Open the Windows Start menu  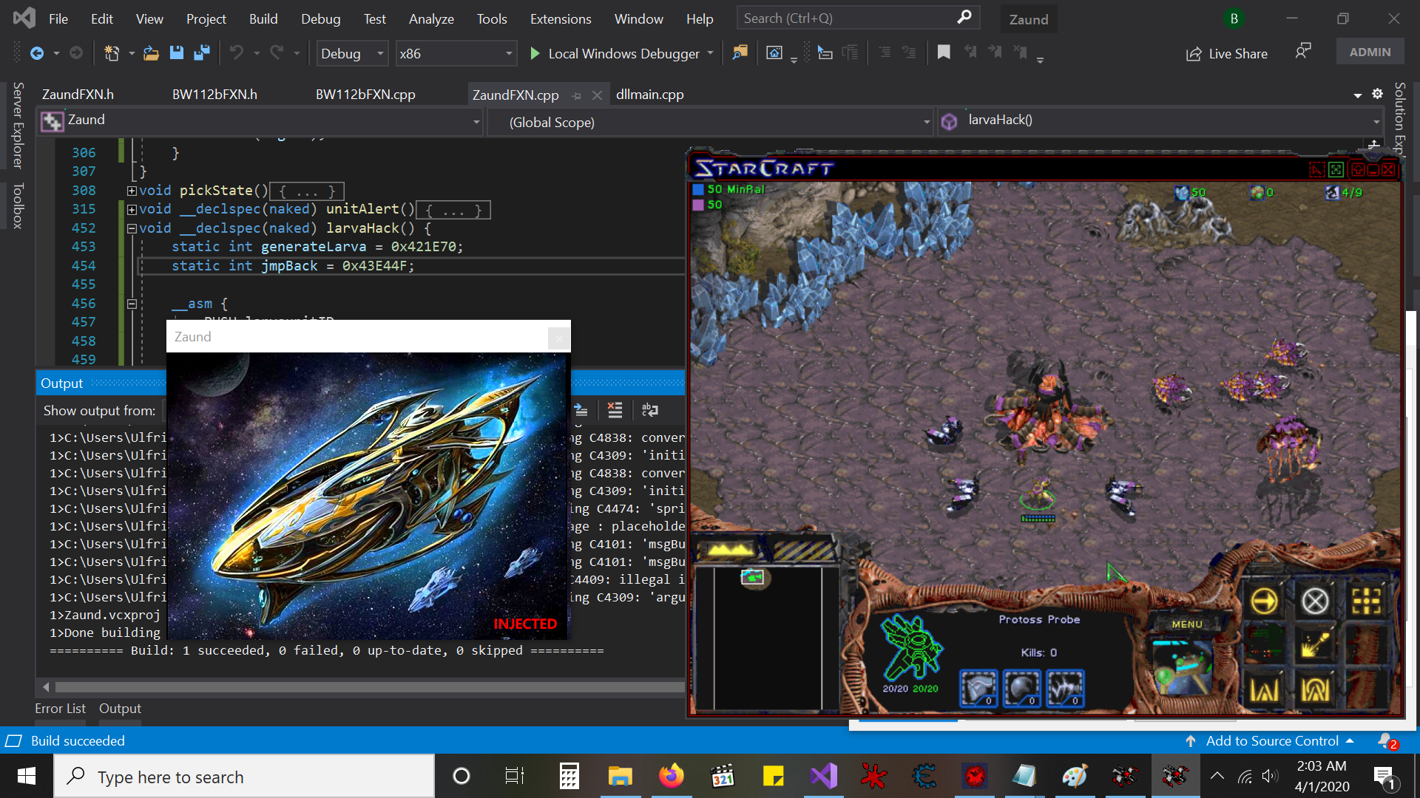point(27,776)
